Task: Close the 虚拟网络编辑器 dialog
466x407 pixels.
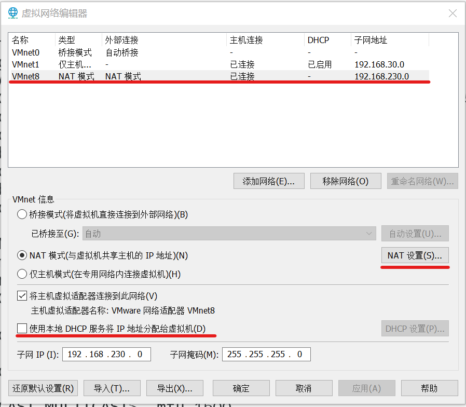Action: point(453,13)
